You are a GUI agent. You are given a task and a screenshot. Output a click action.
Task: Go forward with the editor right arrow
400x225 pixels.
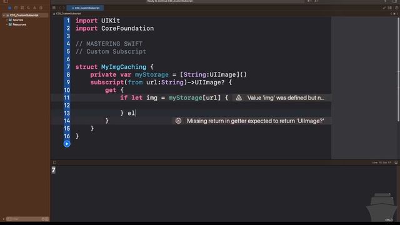pyautogui.click(x=64, y=8)
